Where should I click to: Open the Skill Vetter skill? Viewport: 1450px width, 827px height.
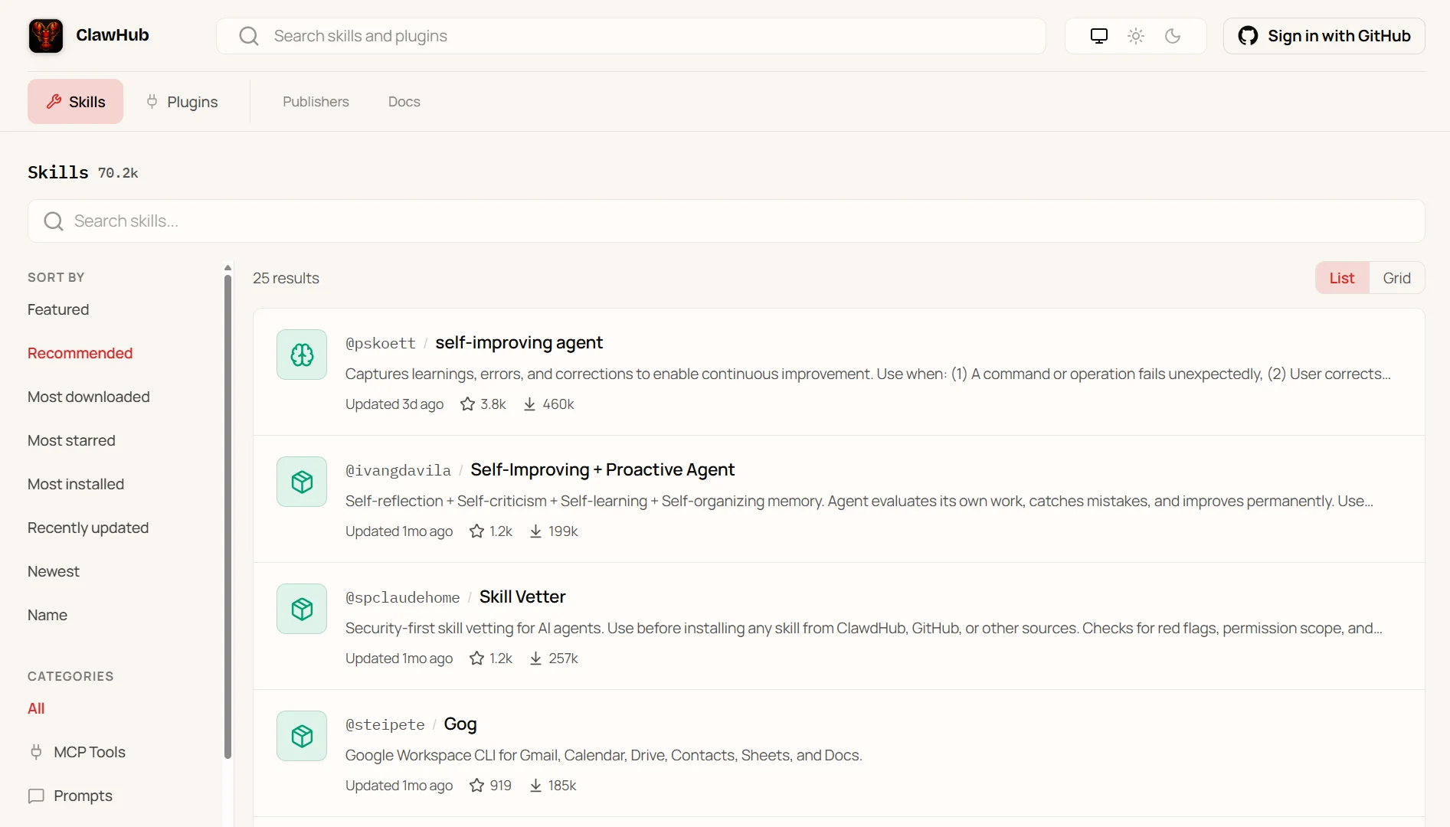[522, 597]
